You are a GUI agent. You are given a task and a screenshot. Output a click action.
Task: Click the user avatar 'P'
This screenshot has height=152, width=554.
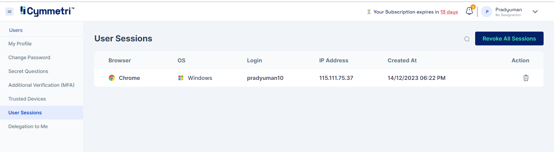tap(487, 12)
